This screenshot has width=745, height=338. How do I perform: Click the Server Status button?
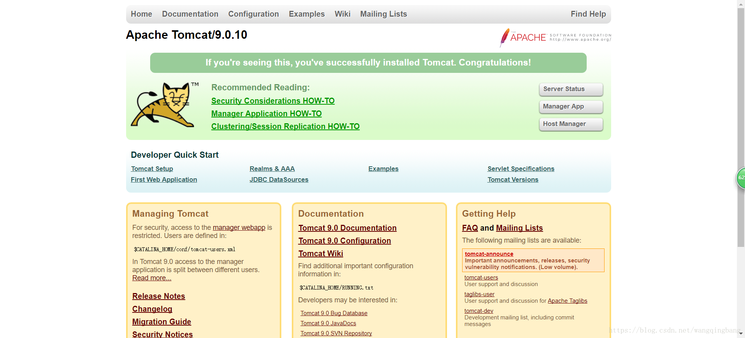(x=571, y=89)
